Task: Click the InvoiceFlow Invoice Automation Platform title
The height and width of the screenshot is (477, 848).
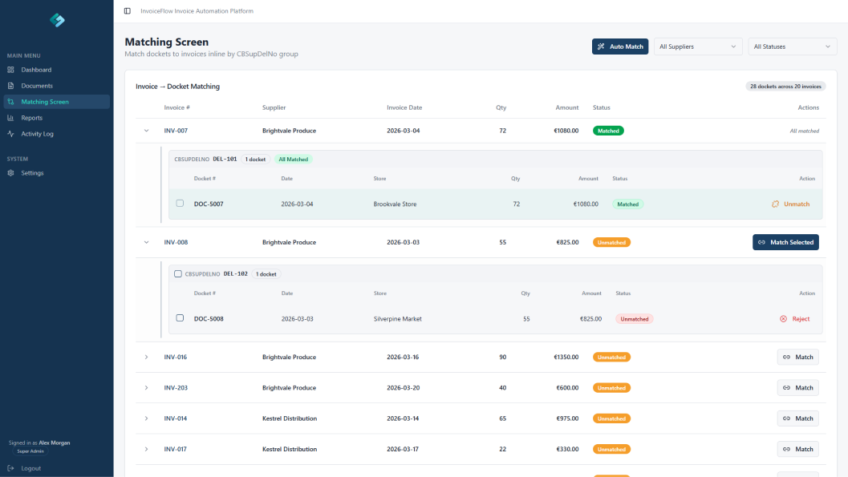Action: [197, 10]
